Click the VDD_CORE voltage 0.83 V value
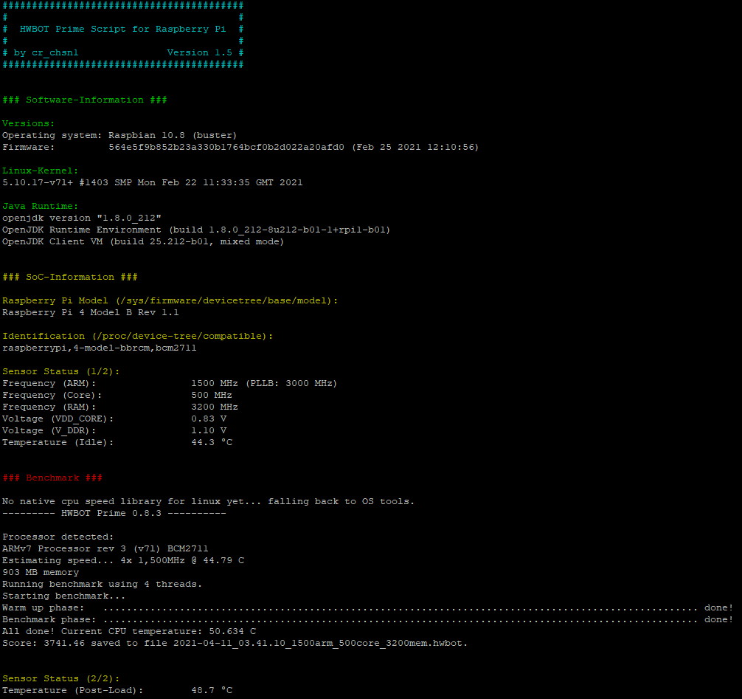The image size is (742, 699). pos(209,419)
